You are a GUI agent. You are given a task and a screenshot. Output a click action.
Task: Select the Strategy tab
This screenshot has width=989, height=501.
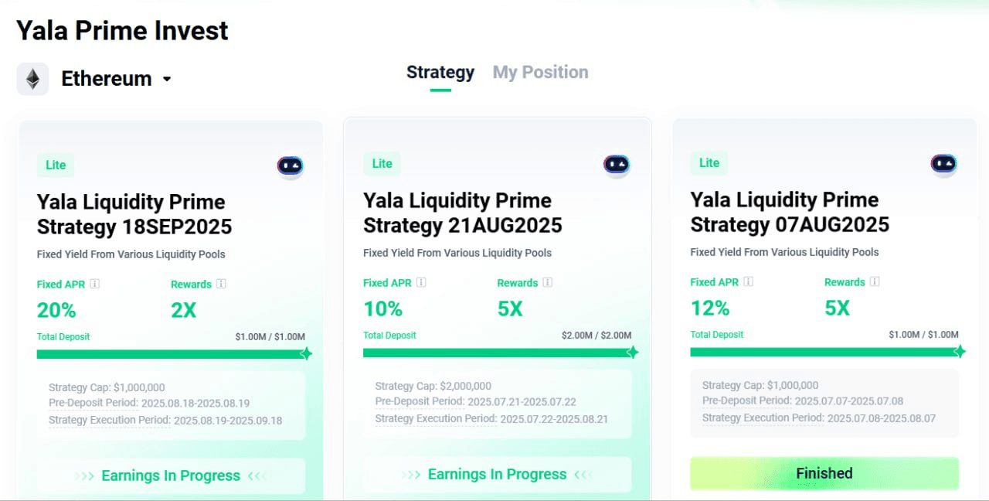[x=440, y=72]
